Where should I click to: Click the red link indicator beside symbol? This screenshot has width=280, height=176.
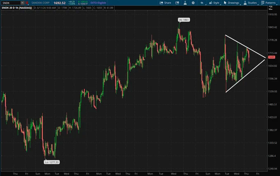click(x=27, y=3)
